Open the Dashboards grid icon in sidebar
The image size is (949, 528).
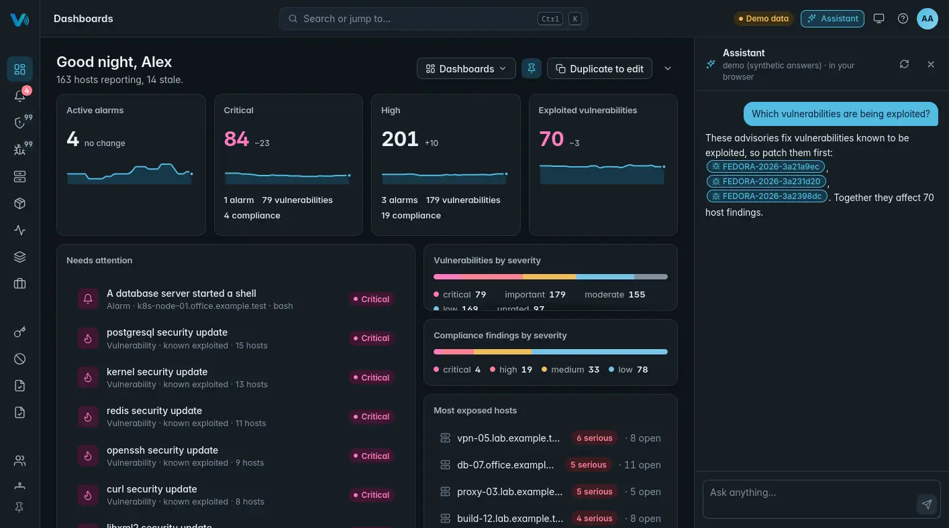pyautogui.click(x=19, y=69)
